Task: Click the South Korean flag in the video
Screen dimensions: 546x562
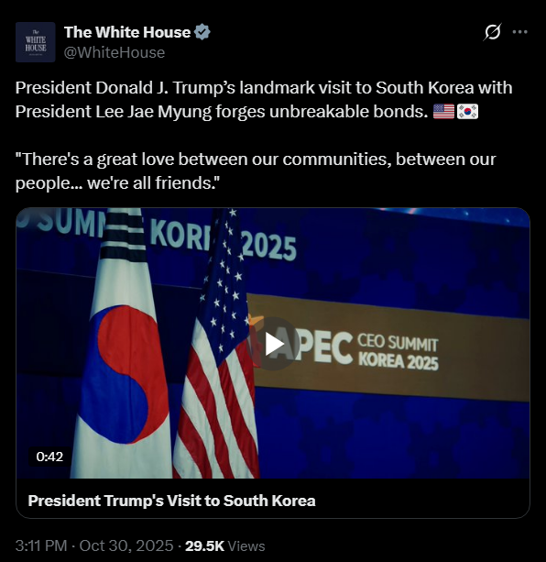Action: pyautogui.click(x=122, y=344)
